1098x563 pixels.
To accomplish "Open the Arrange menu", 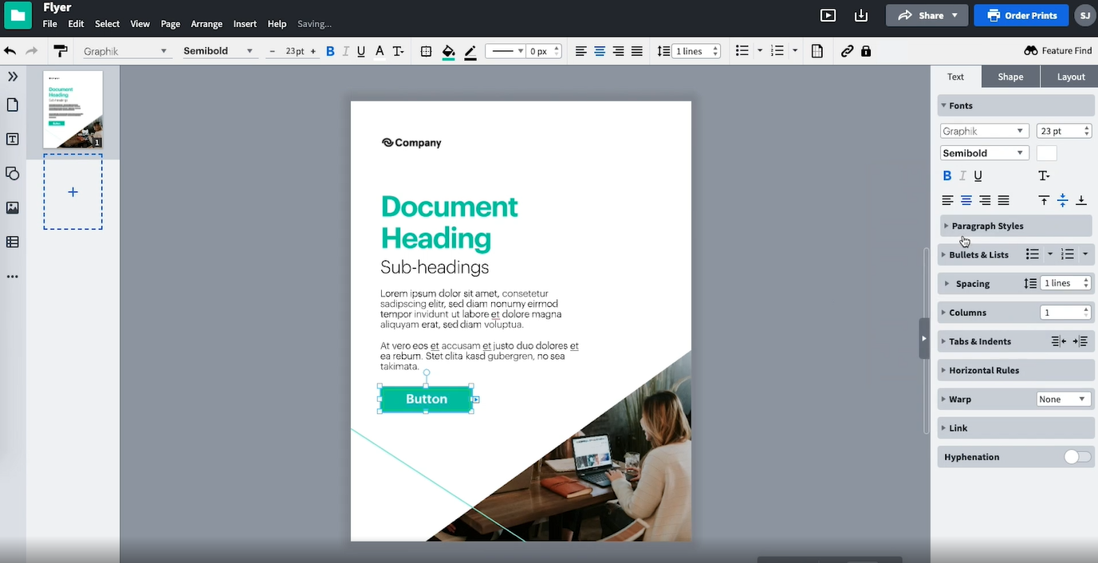I will tap(207, 24).
